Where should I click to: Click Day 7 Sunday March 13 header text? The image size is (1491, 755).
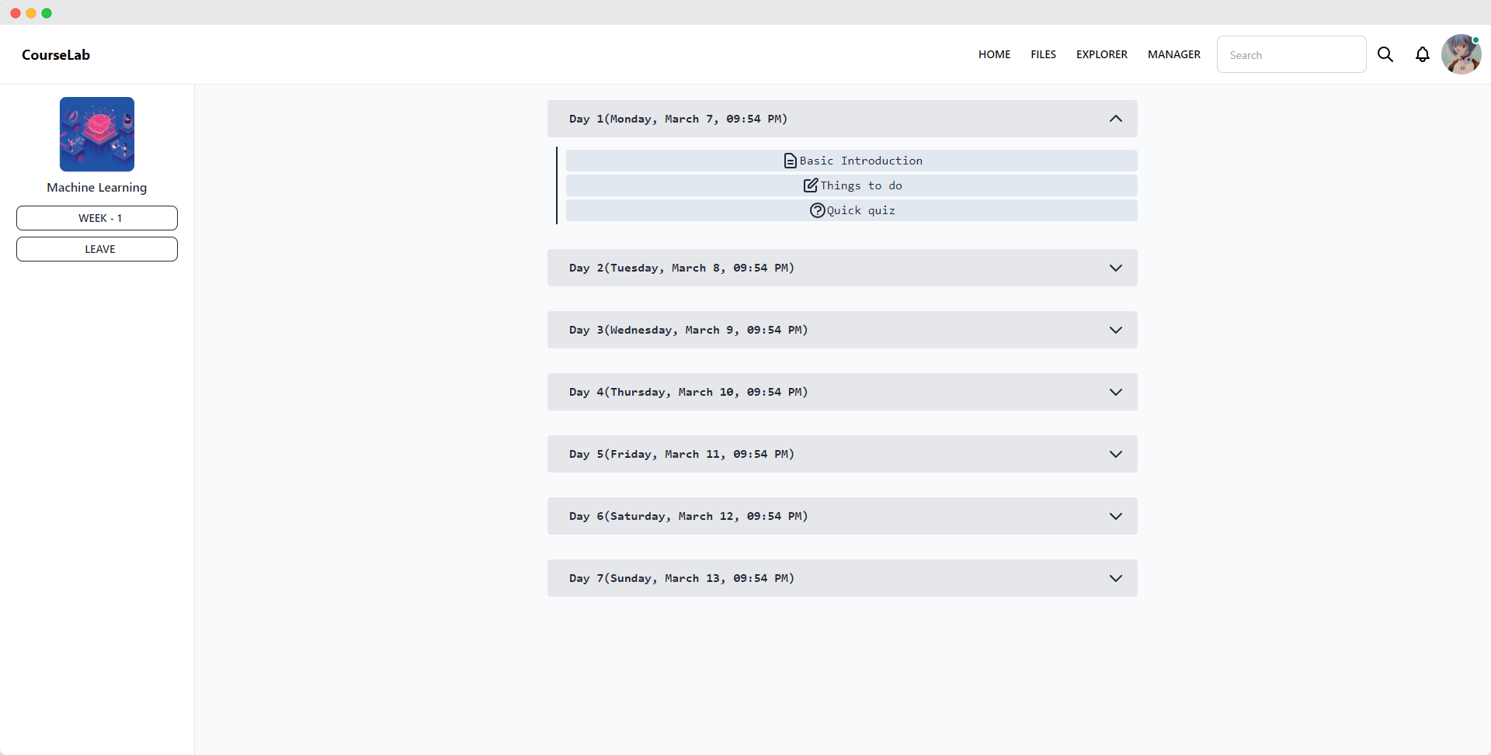click(681, 578)
